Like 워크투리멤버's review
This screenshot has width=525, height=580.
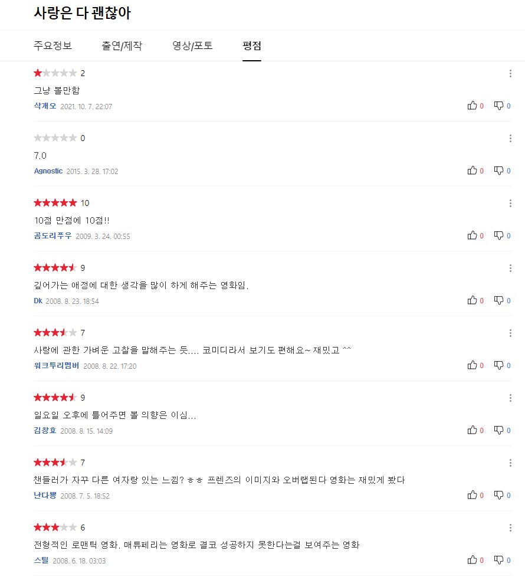(472, 365)
